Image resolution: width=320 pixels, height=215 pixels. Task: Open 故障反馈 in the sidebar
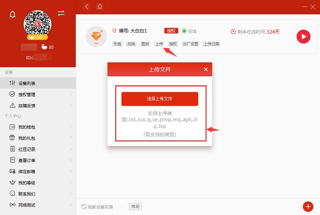(x=38, y=106)
